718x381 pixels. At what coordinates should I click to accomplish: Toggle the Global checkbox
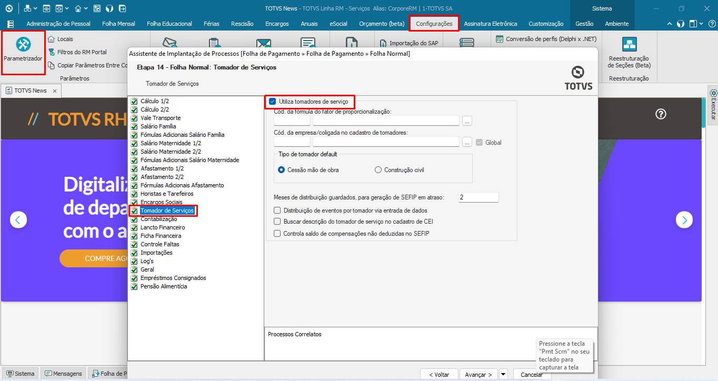pos(479,142)
